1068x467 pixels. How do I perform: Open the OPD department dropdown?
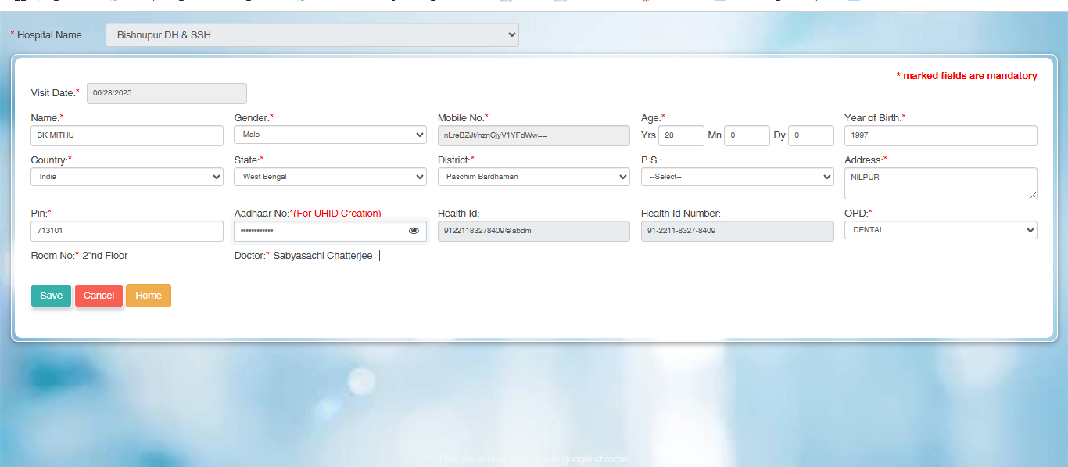coord(940,230)
